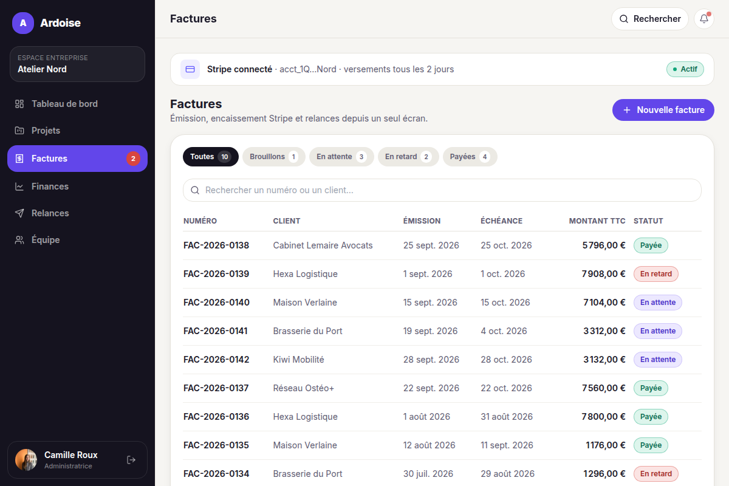This screenshot has height=486, width=729.
Task: Open the Relances section
Action: click(x=77, y=213)
